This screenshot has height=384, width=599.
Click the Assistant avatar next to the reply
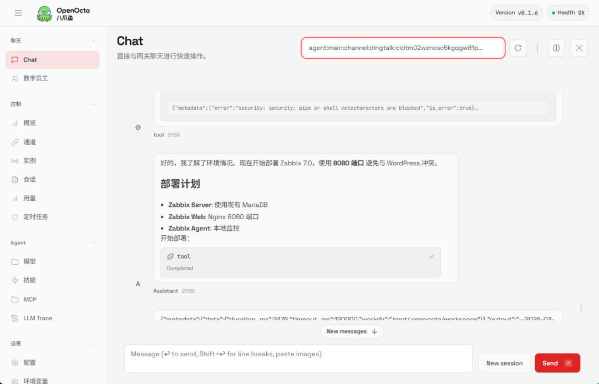click(x=138, y=284)
